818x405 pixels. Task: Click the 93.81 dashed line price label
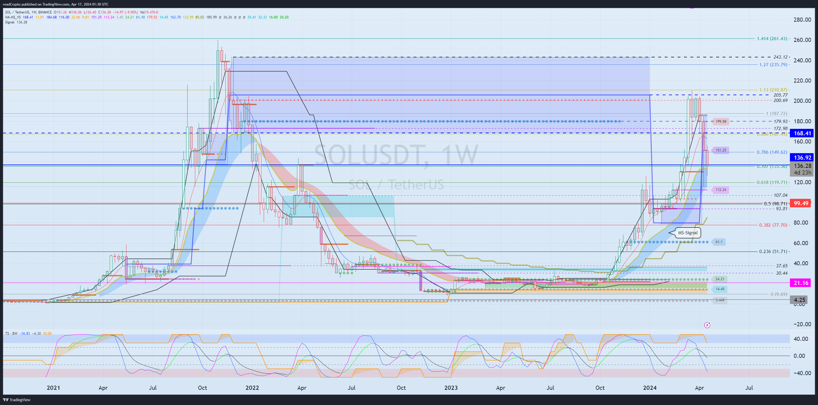pyautogui.click(x=781, y=209)
